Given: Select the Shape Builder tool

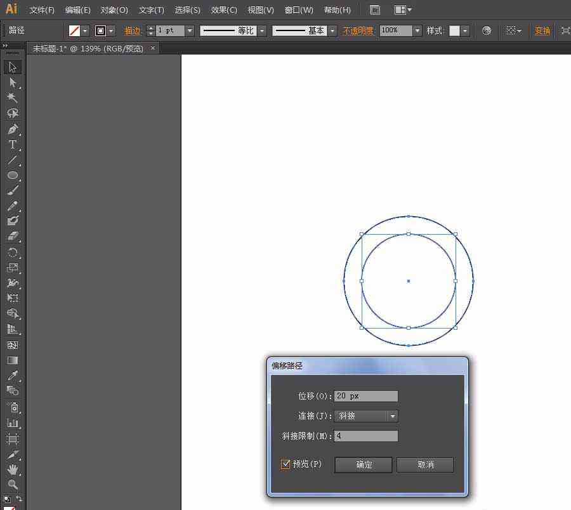Looking at the screenshot, I should point(13,313).
